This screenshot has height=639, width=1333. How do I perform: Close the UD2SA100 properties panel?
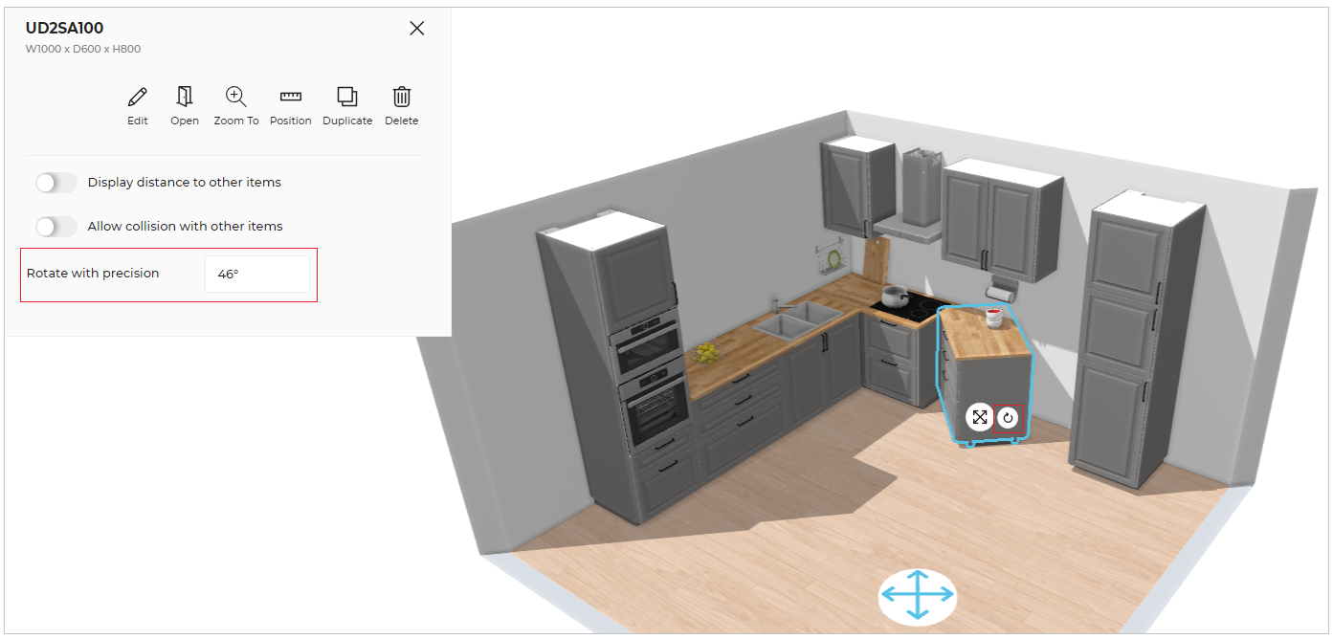point(417,29)
